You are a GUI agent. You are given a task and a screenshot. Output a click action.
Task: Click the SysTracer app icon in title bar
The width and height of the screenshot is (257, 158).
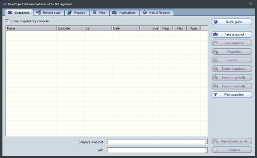(x=5, y=4)
